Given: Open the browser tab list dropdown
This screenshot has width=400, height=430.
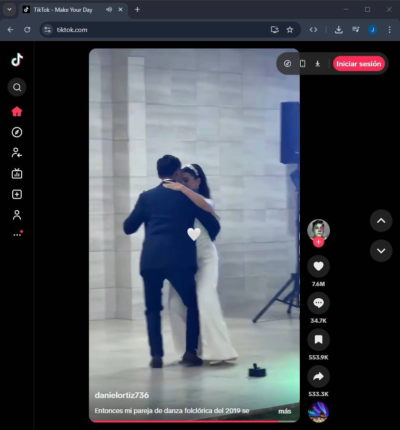Looking at the screenshot, I should [9, 9].
